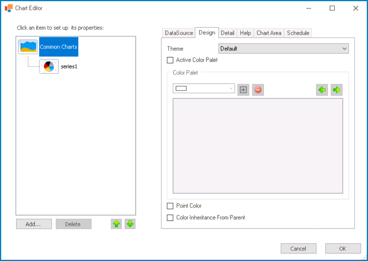The width and height of the screenshot is (368, 261).
Task: Select the Design tab
Action: pos(207,32)
